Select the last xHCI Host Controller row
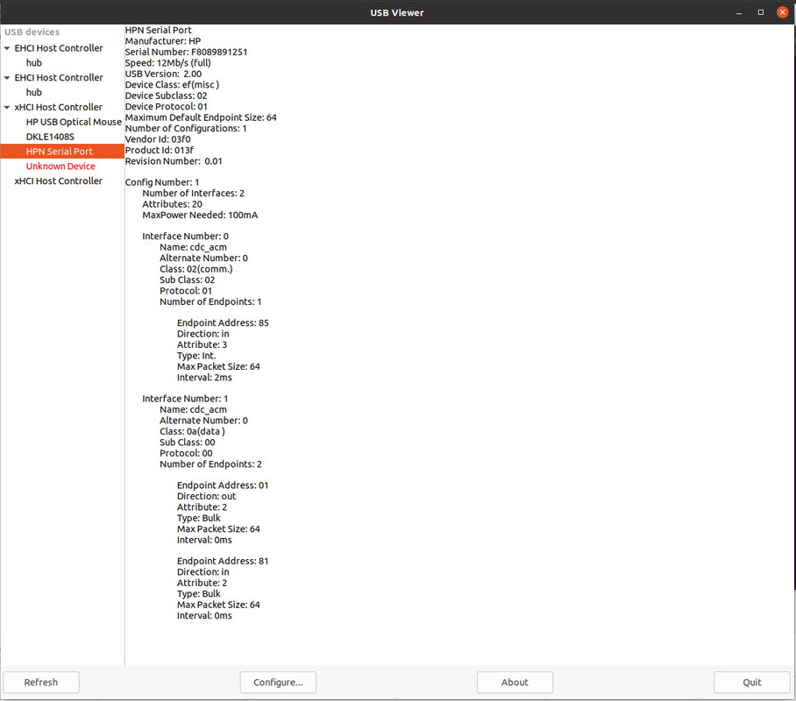The width and height of the screenshot is (796, 701). 62,181
